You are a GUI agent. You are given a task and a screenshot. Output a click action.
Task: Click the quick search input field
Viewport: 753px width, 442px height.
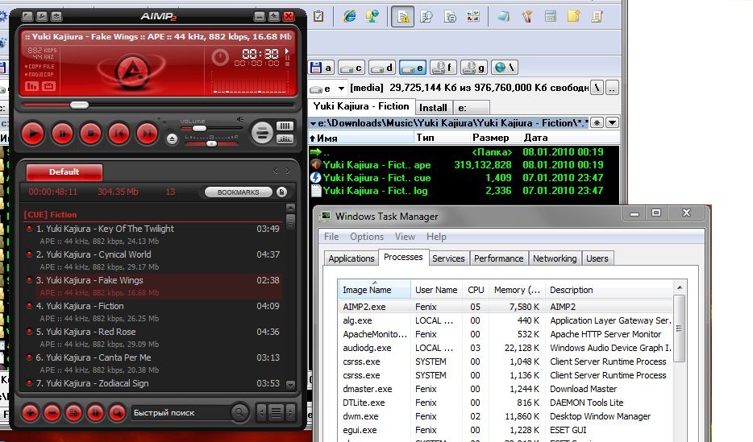180,413
